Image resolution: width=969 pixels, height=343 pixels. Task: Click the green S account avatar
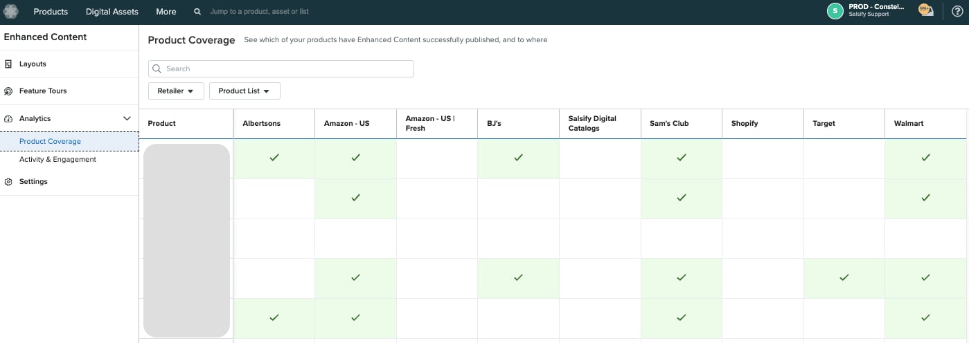click(x=835, y=11)
